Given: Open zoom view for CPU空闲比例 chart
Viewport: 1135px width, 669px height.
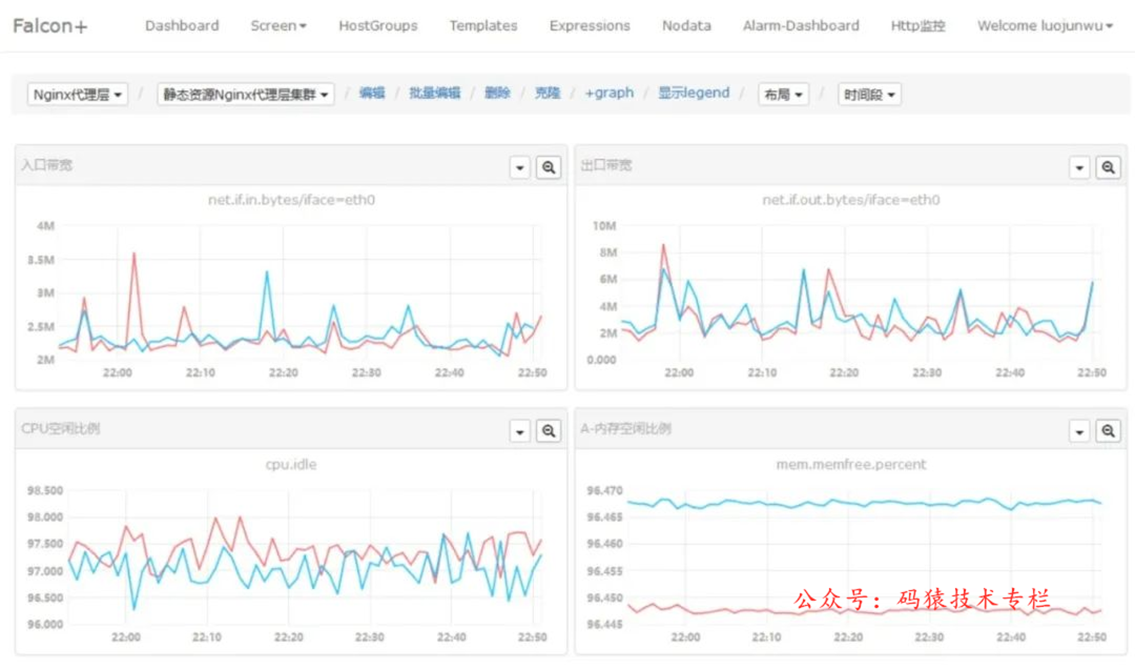Looking at the screenshot, I should point(548,431).
